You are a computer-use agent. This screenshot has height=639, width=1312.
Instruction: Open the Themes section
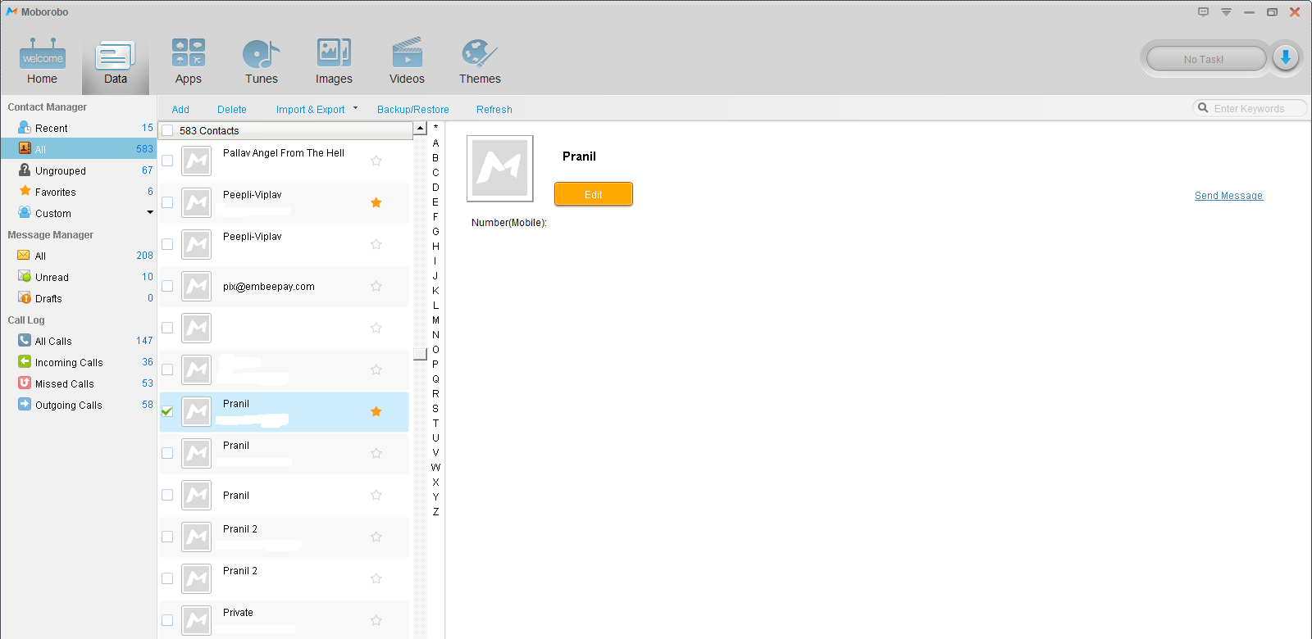coord(480,61)
